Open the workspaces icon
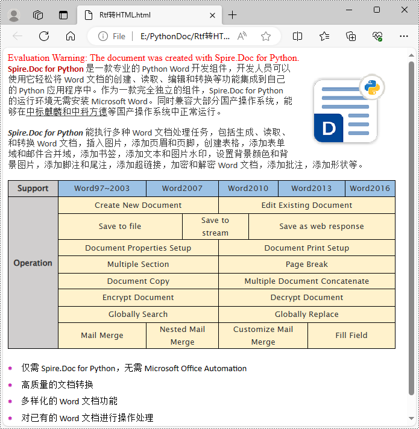 pyautogui.click(x=38, y=15)
